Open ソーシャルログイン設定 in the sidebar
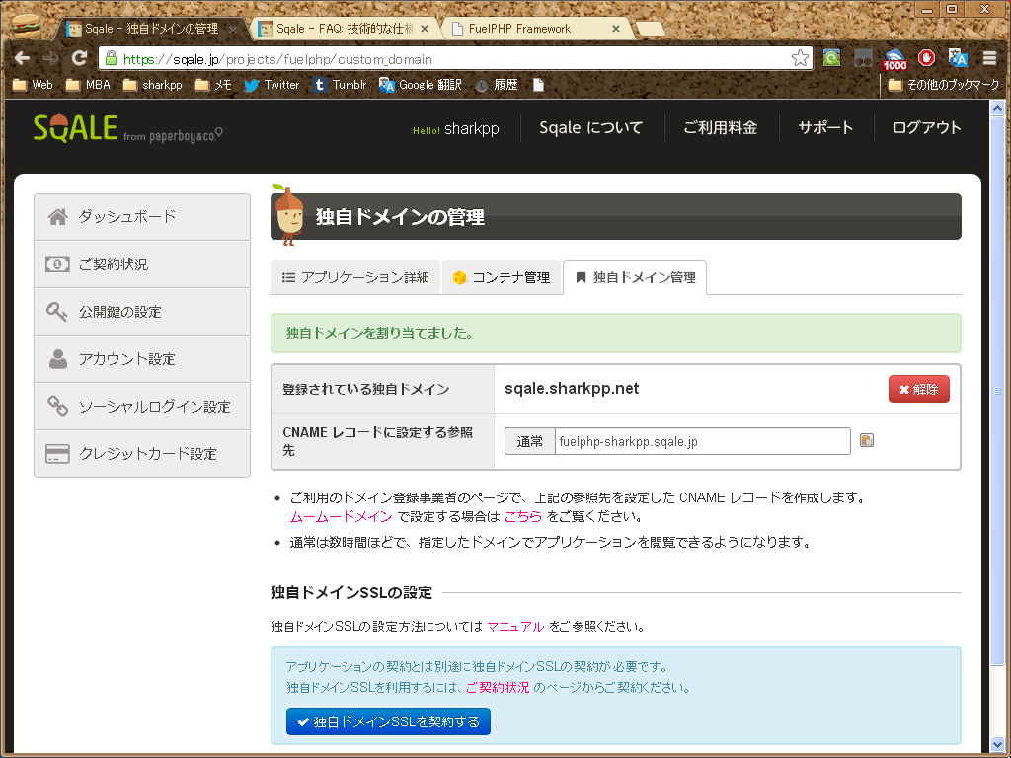The height and width of the screenshot is (758, 1011). (x=142, y=406)
